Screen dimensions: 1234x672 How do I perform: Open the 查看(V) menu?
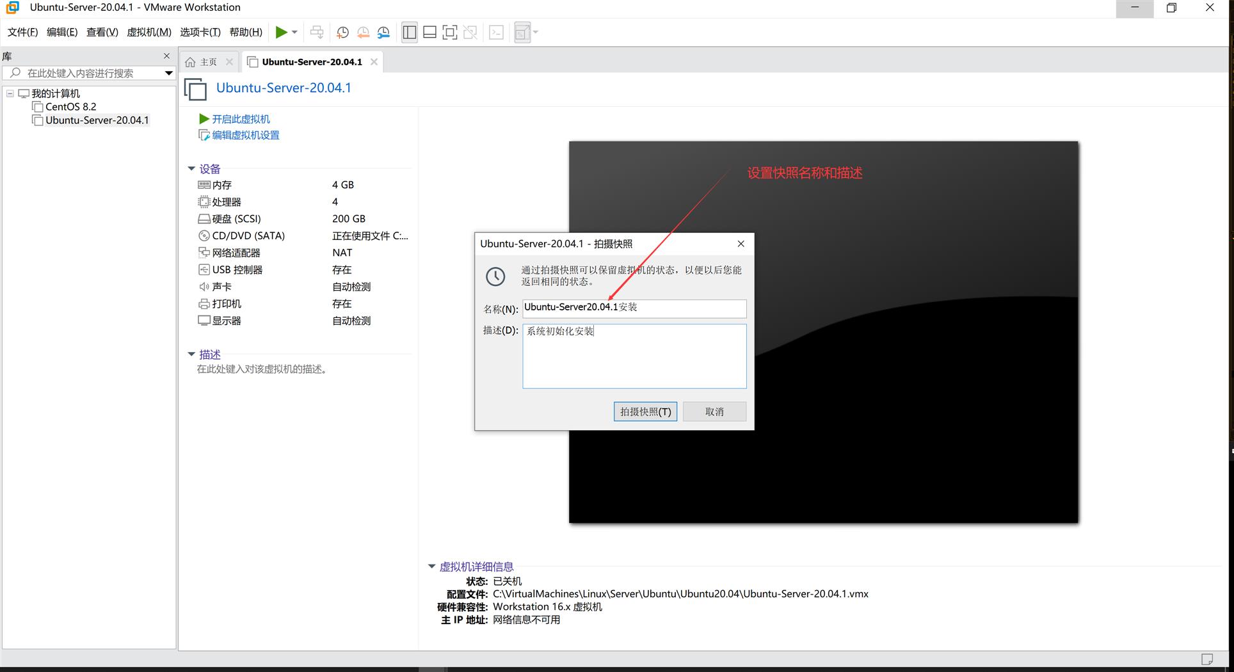(x=102, y=32)
